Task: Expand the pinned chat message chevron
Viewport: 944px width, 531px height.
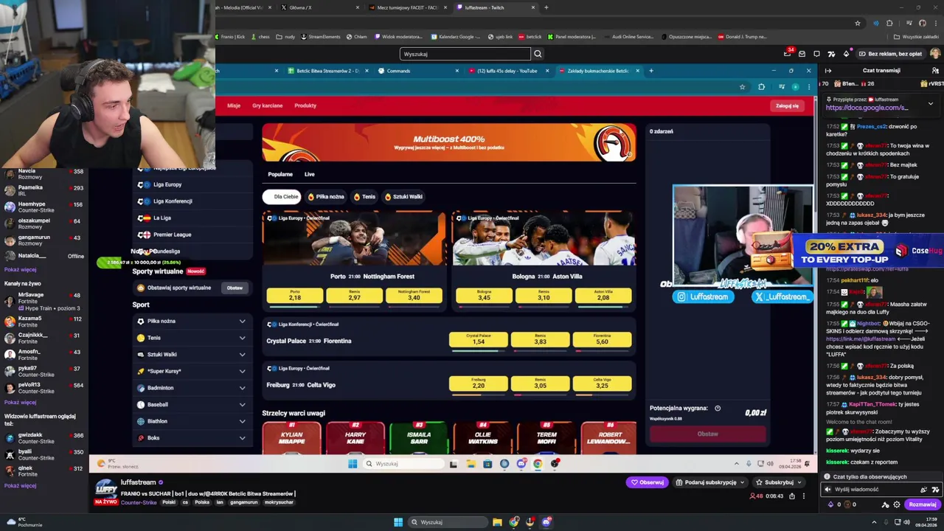Action: tap(931, 104)
